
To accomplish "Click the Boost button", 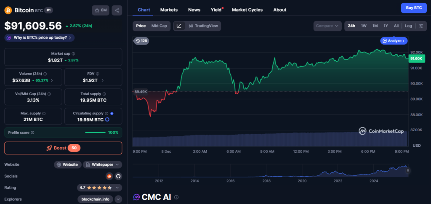I will pyautogui.click(x=63, y=148).
